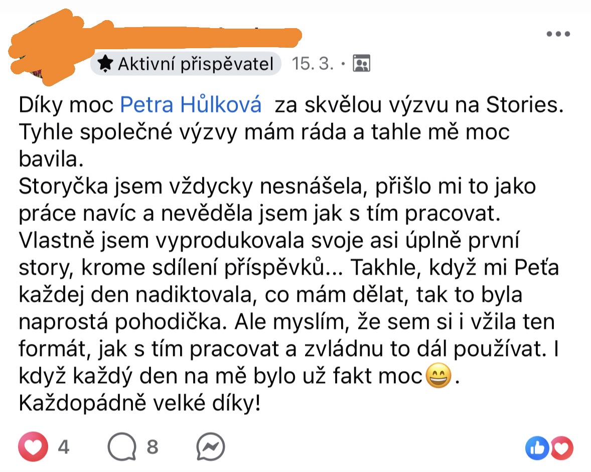Open the 8 comments count
This screenshot has width=591, height=472.
coord(152,447)
